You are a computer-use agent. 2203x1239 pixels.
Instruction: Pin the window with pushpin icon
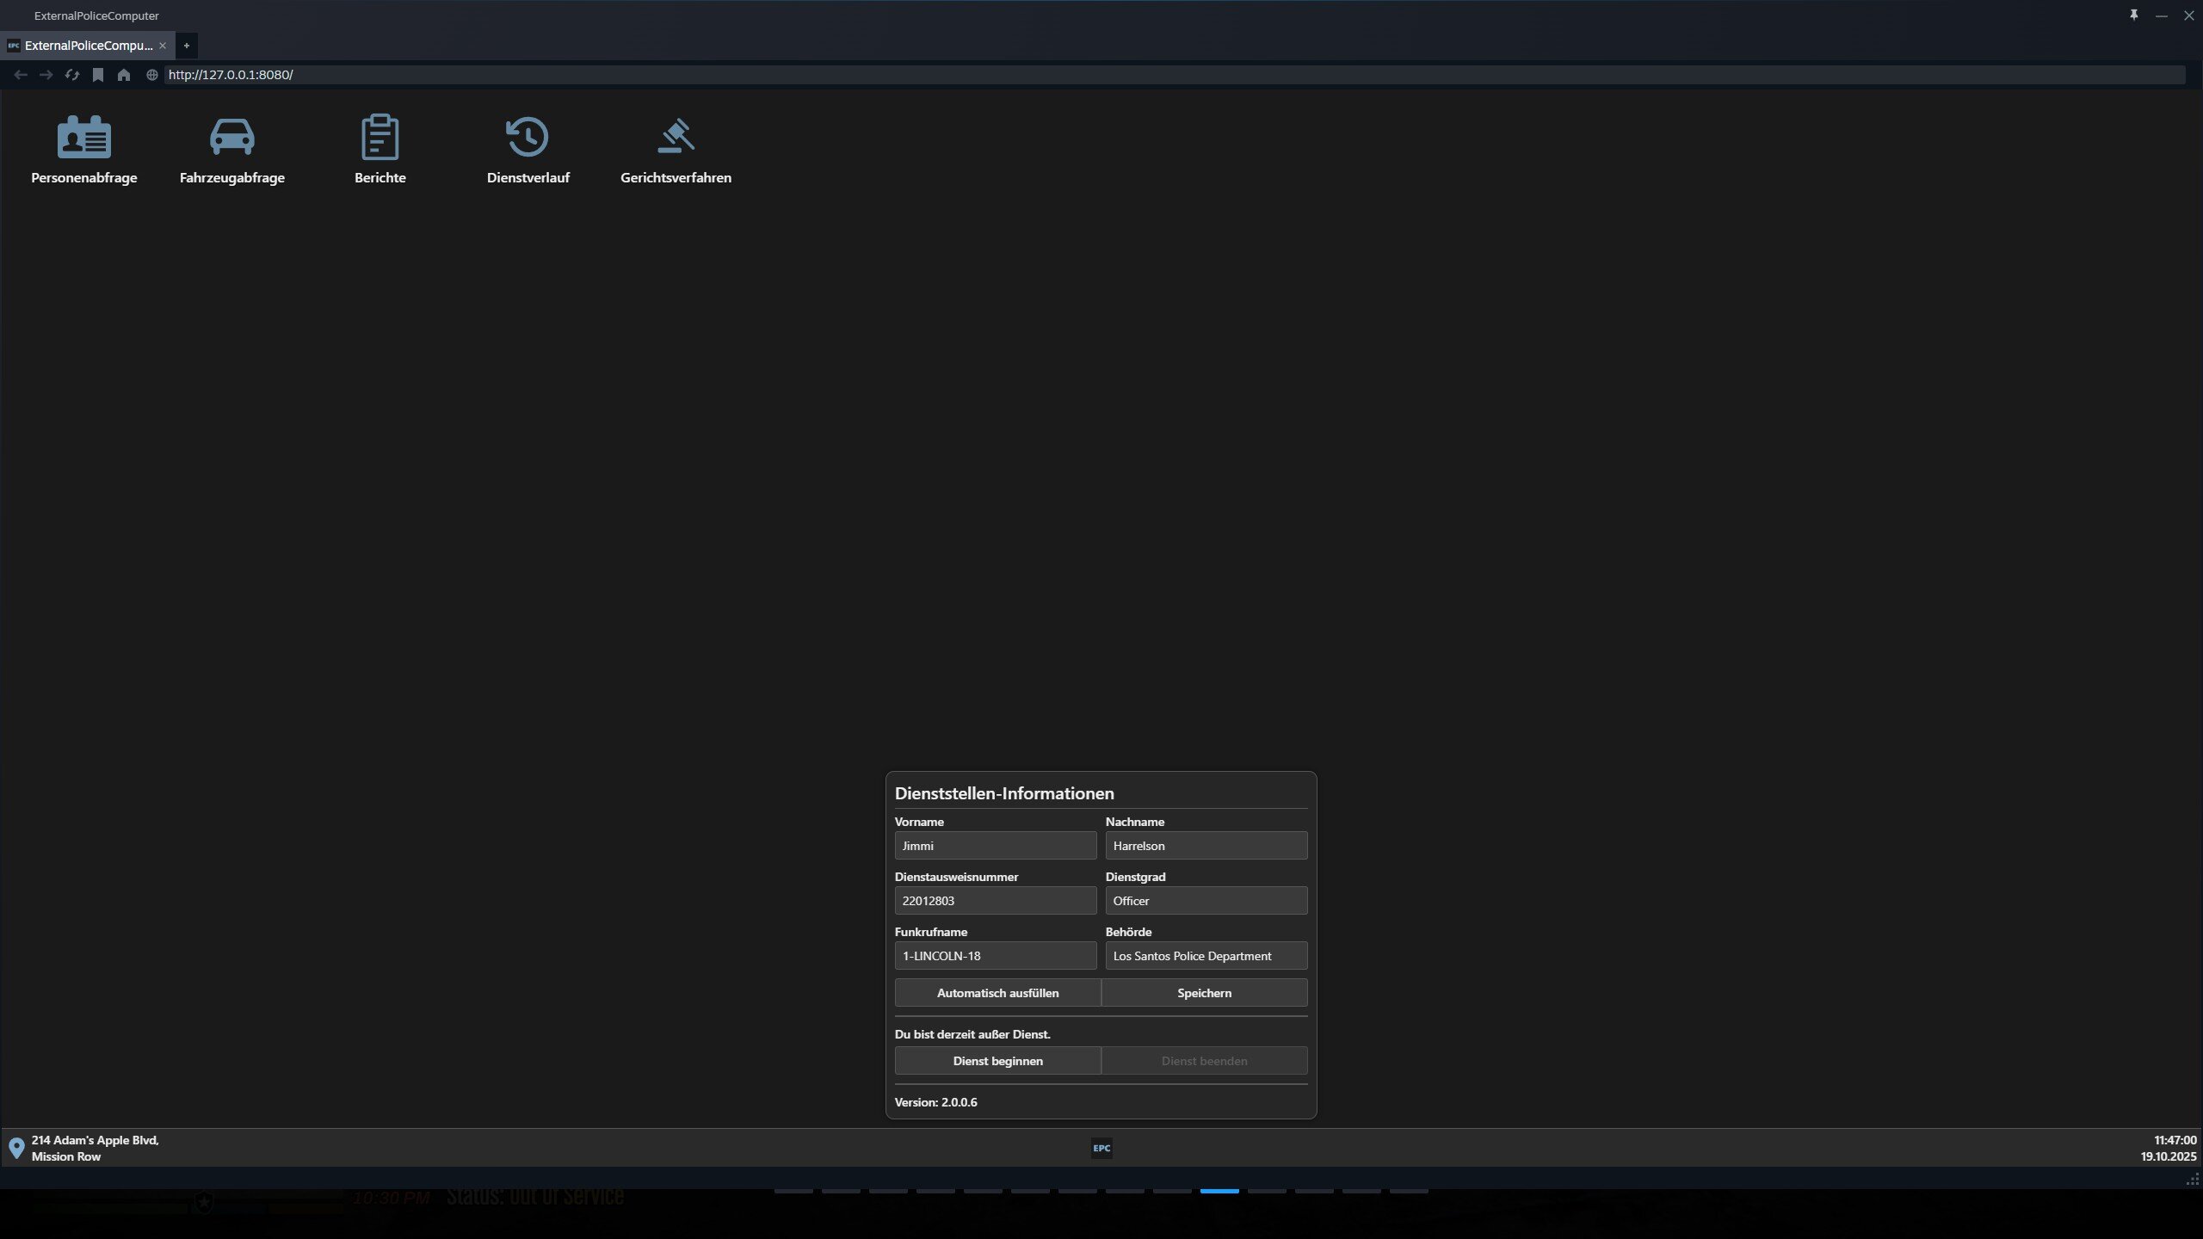point(2133,15)
